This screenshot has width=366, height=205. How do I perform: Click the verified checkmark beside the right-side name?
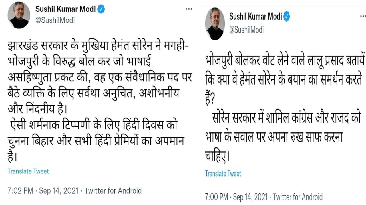[287, 17]
